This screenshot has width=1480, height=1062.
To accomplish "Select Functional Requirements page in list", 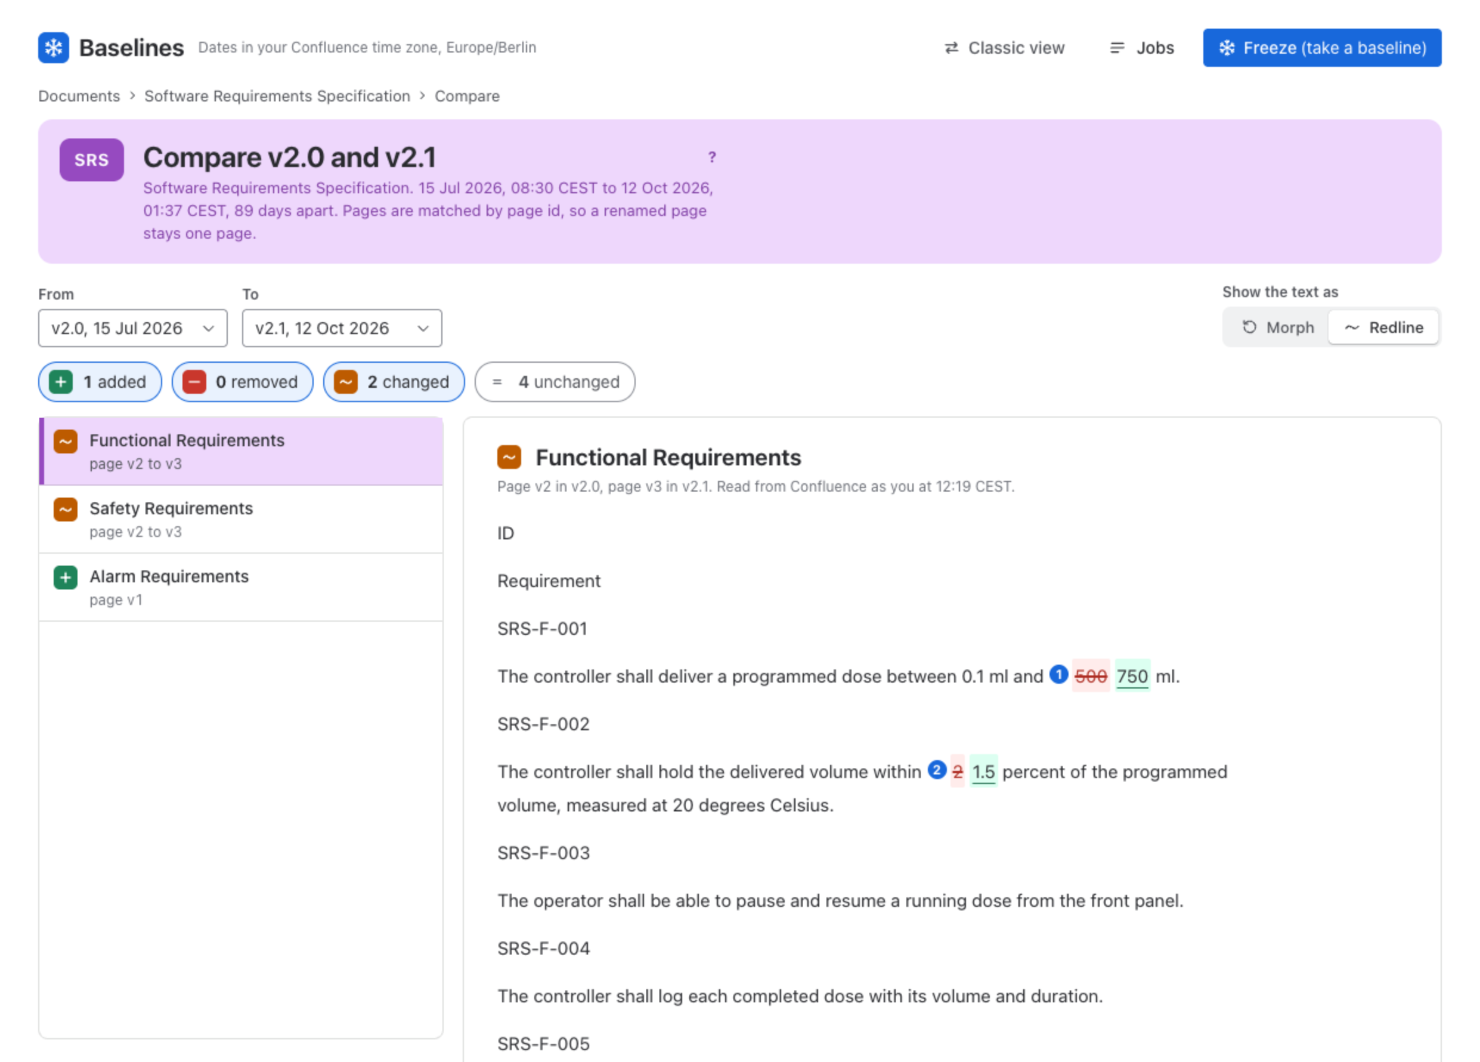I will pos(241,452).
